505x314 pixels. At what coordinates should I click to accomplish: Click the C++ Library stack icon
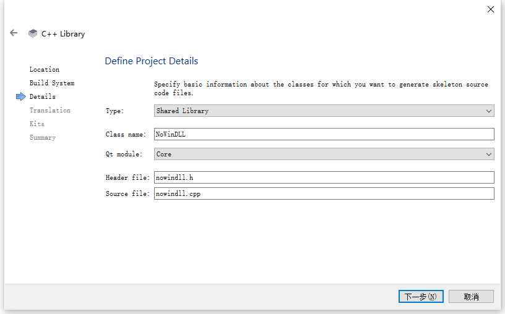tap(33, 33)
